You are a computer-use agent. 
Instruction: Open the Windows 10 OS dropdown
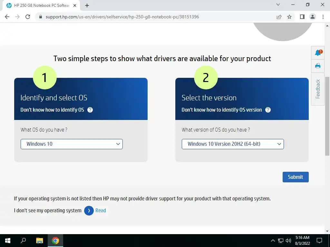(72, 144)
